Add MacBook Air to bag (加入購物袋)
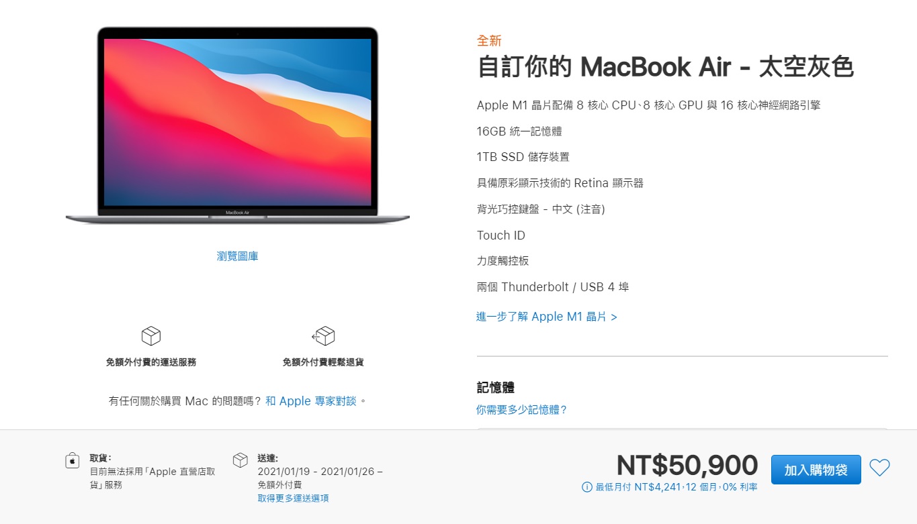Viewport: 917px width, 524px height. tap(816, 470)
